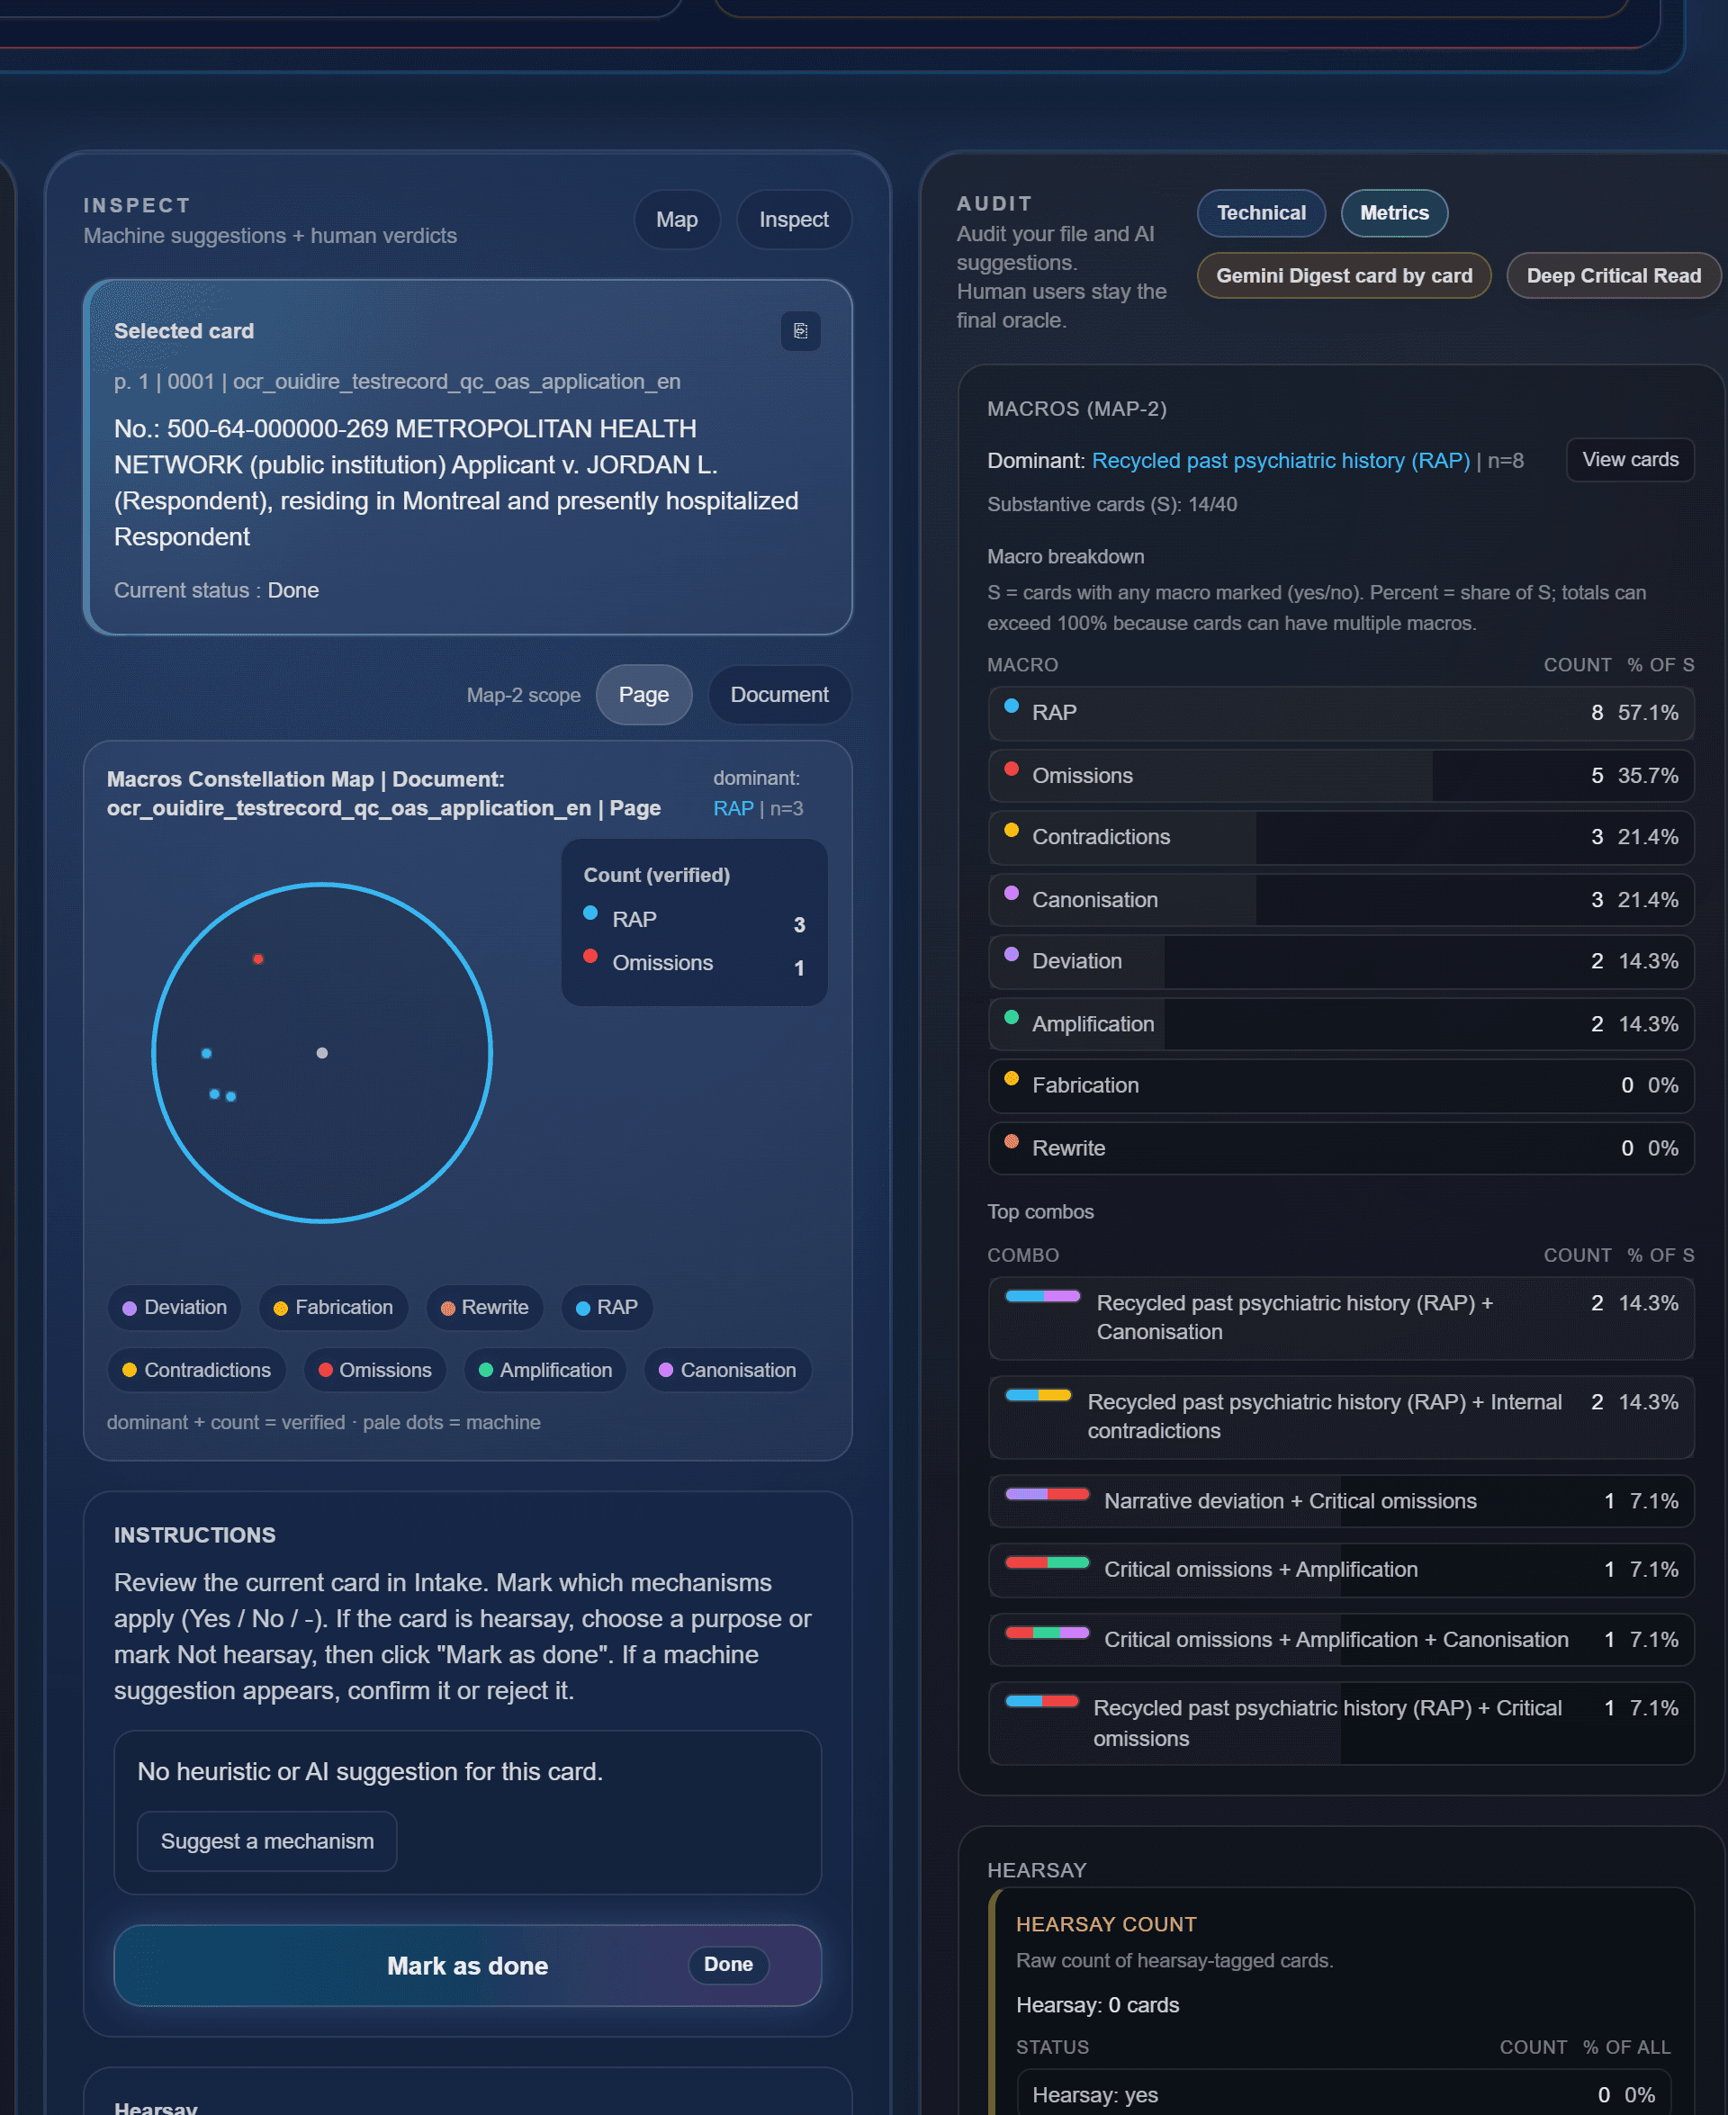Open the Map view in the Inspect panel
Viewport: 1728px width, 2115px height.
pyautogui.click(x=677, y=219)
